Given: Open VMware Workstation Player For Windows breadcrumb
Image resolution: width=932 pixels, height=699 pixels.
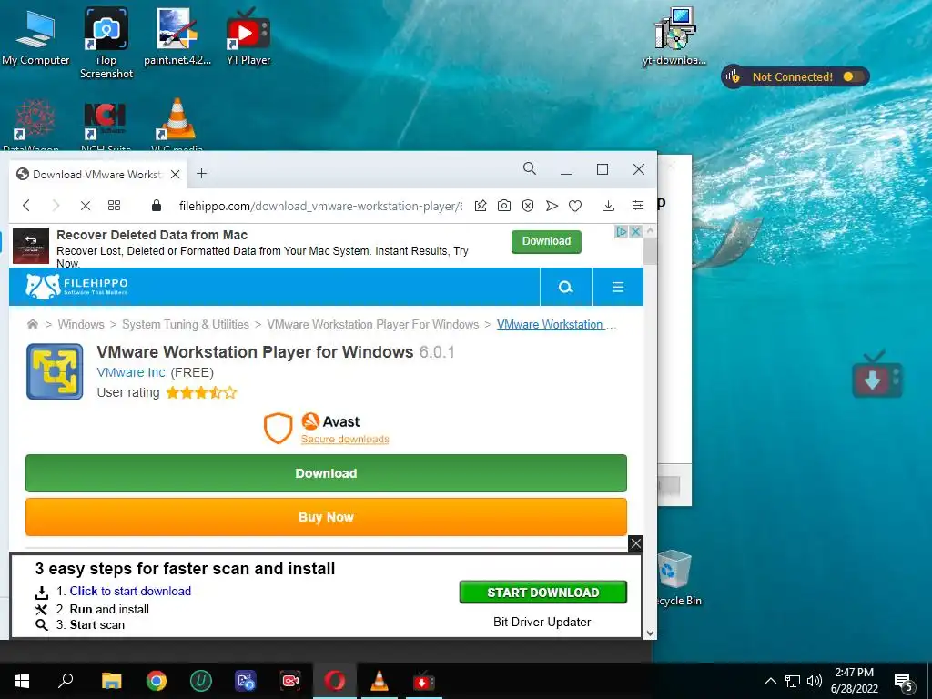Looking at the screenshot, I should (x=372, y=325).
